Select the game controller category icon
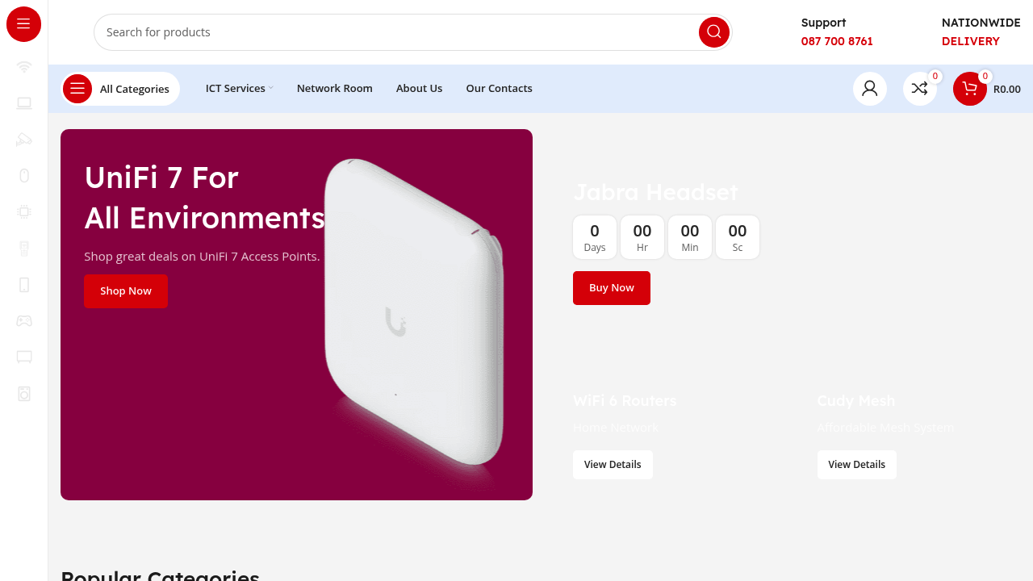 [x=24, y=320]
